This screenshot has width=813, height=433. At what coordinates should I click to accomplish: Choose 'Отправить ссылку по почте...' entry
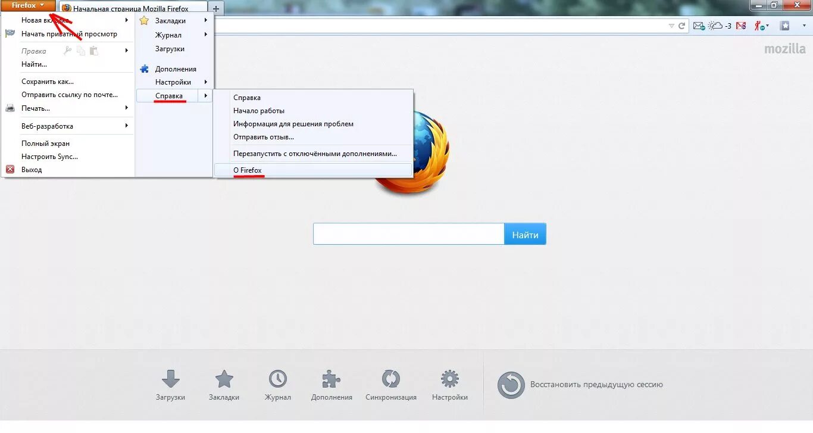[x=68, y=95]
